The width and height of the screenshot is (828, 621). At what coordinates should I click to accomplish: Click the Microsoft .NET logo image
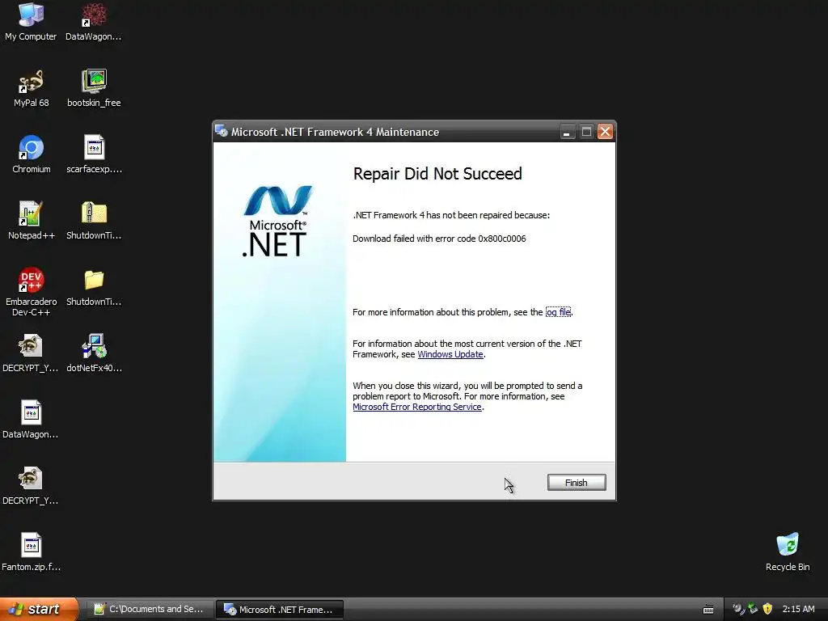click(278, 222)
